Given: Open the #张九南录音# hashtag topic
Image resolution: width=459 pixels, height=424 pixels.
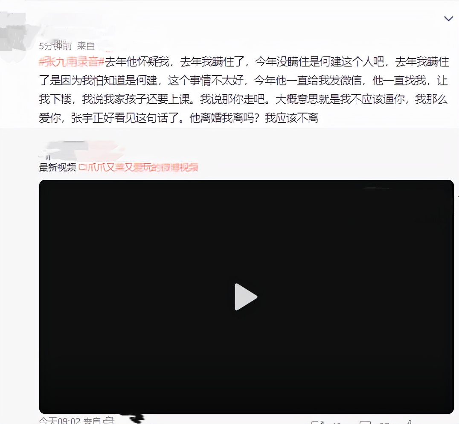Looking at the screenshot, I should click(x=72, y=62).
